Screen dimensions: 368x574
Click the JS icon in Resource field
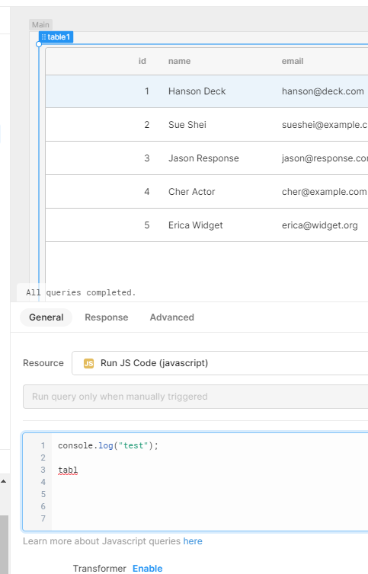pos(88,363)
